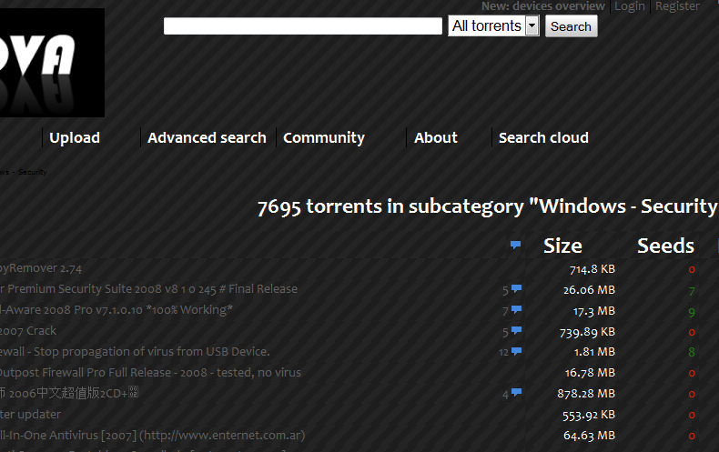
Task: Click the 64.63 MB size value
Action: (589, 436)
